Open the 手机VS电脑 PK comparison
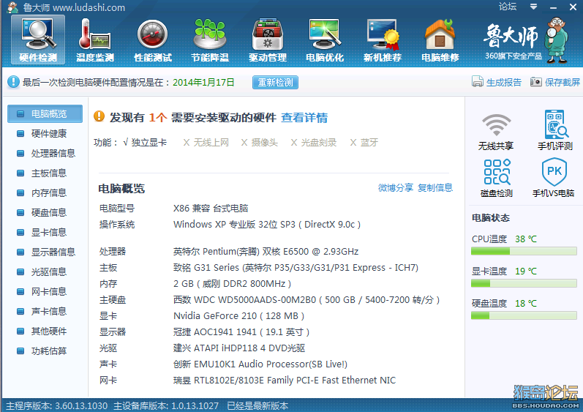The image size is (583, 412). click(554, 178)
